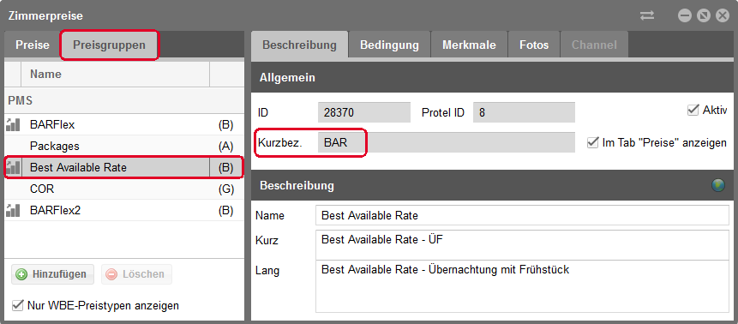
Task: Select the COR price group row
Action: tap(124, 189)
